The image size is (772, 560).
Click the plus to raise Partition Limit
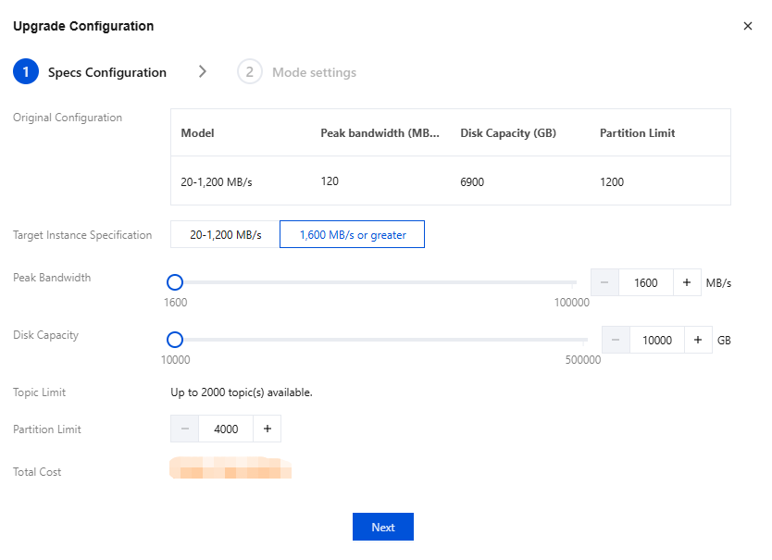267,429
